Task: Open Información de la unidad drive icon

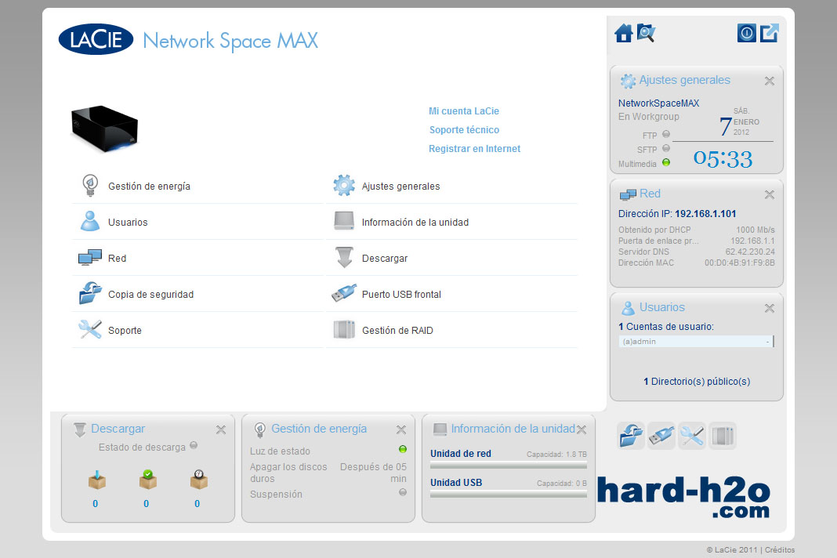Action: [x=344, y=221]
